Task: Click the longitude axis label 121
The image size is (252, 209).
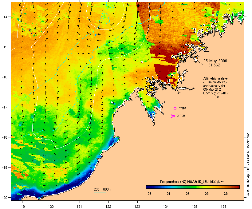Action: pos(80,207)
